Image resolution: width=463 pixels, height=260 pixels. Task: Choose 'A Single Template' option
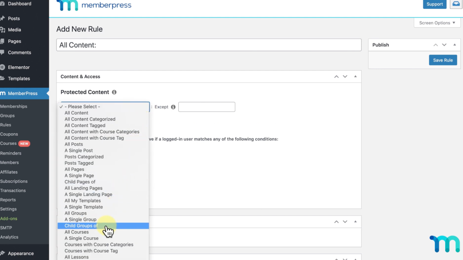(x=103, y=207)
